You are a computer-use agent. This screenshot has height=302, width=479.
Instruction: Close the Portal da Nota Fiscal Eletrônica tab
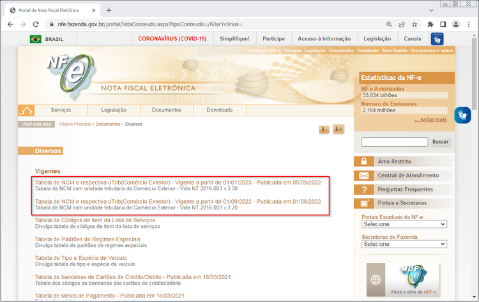pyautogui.click(x=94, y=10)
